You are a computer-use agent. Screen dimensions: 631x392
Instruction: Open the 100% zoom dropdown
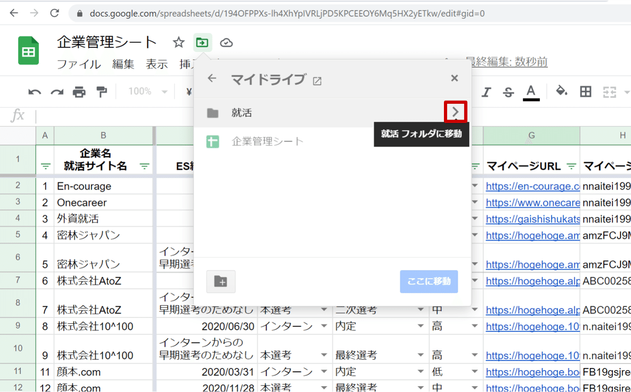tap(147, 92)
